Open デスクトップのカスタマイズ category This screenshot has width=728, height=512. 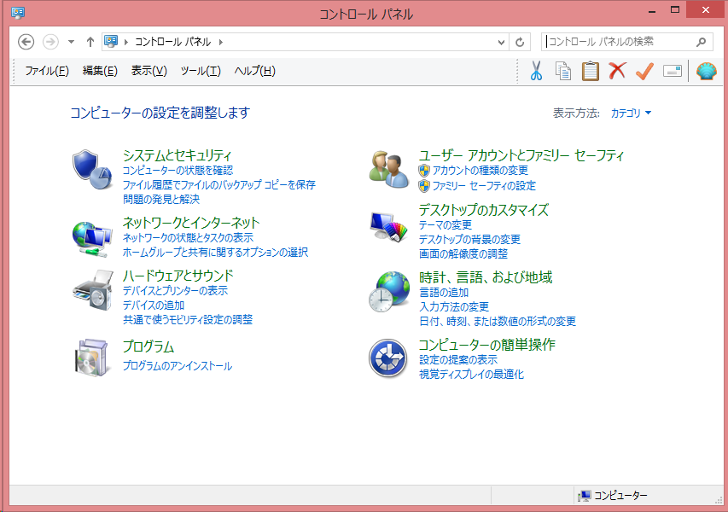pyautogui.click(x=484, y=210)
